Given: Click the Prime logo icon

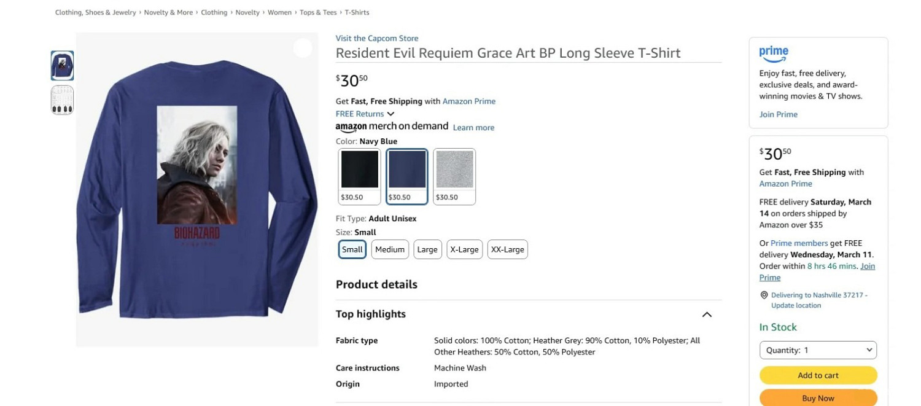Looking at the screenshot, I should tap(774, 54).
